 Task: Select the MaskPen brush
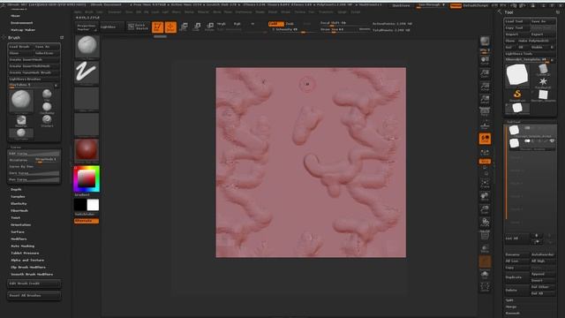coord(21,121)
